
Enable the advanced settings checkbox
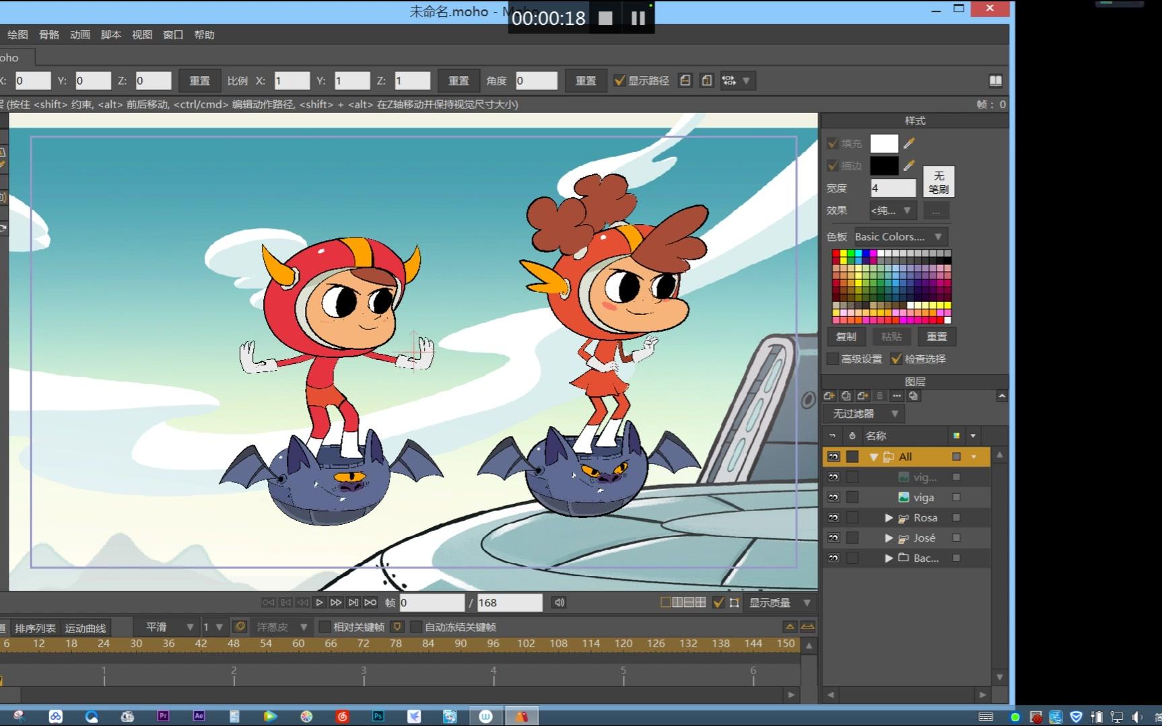click(x=833, y=359)
